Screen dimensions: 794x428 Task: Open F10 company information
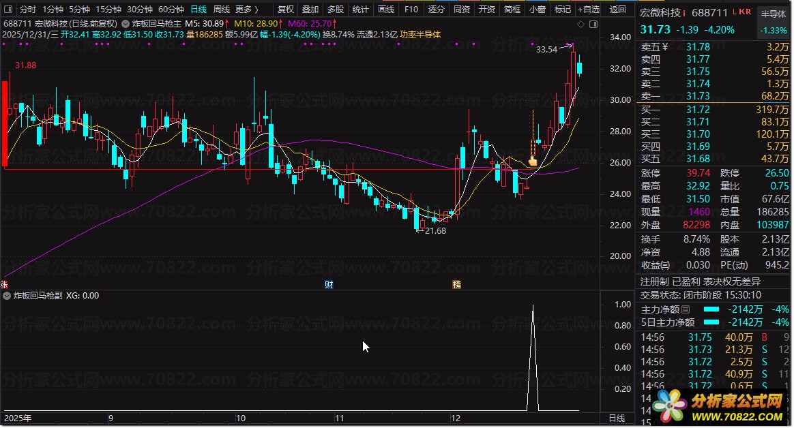tap(411, 9)
